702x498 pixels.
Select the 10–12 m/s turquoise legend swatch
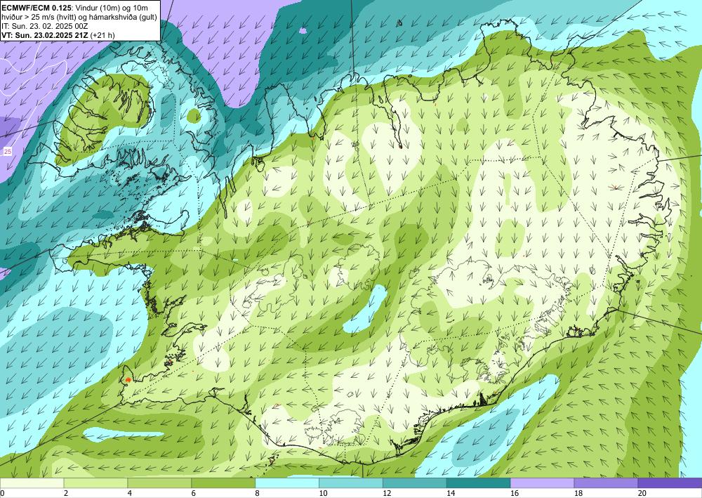[x=350, y=483]
